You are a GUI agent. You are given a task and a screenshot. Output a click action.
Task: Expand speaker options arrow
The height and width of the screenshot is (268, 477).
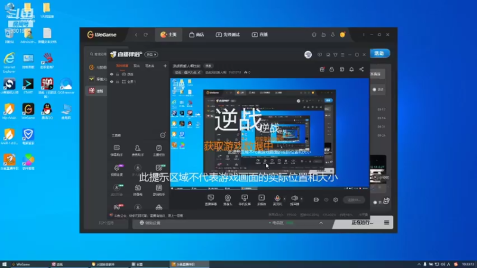click(x=302, y=199)
